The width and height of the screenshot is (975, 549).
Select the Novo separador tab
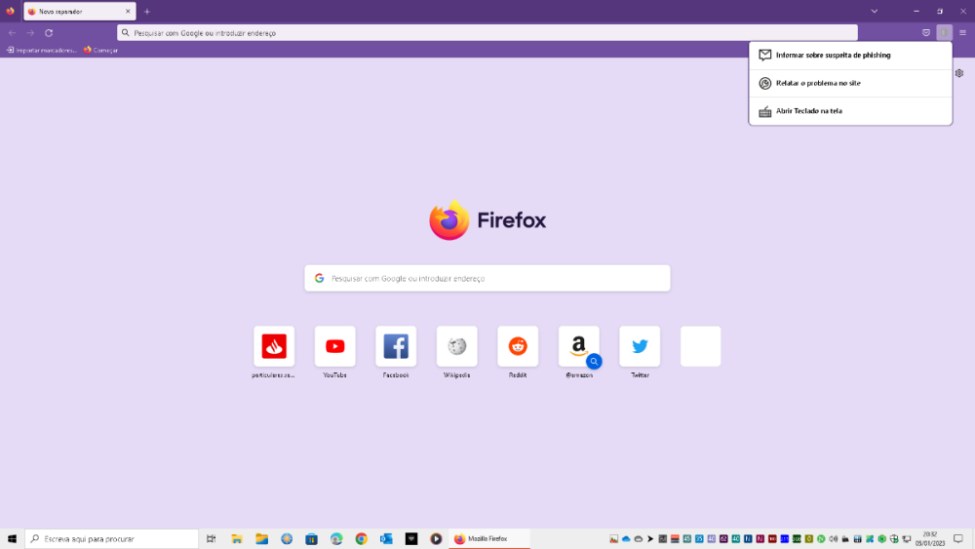(x=80, y=11)
